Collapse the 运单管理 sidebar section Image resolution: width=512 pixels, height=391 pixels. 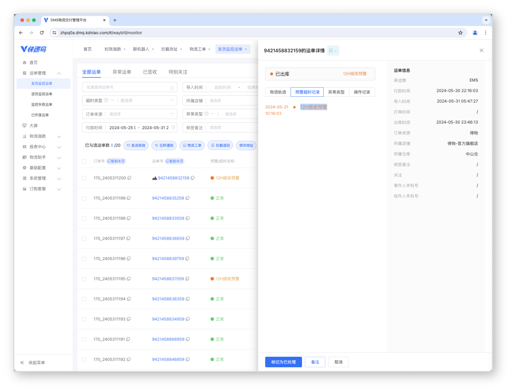[59, 73]
